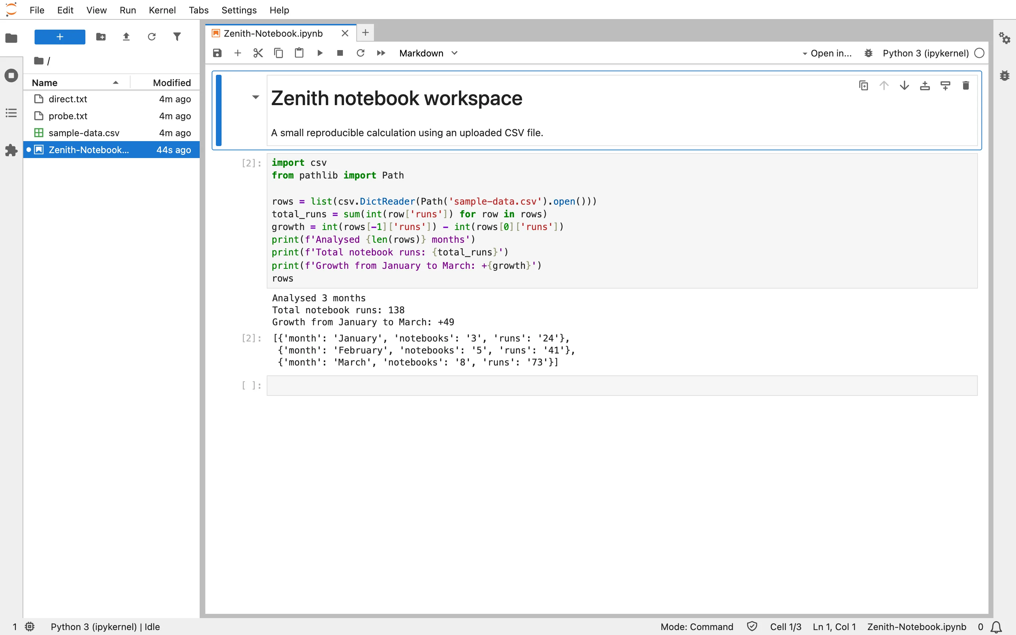
Task: Open the Help menu
Action: click(x=279, y=10)
